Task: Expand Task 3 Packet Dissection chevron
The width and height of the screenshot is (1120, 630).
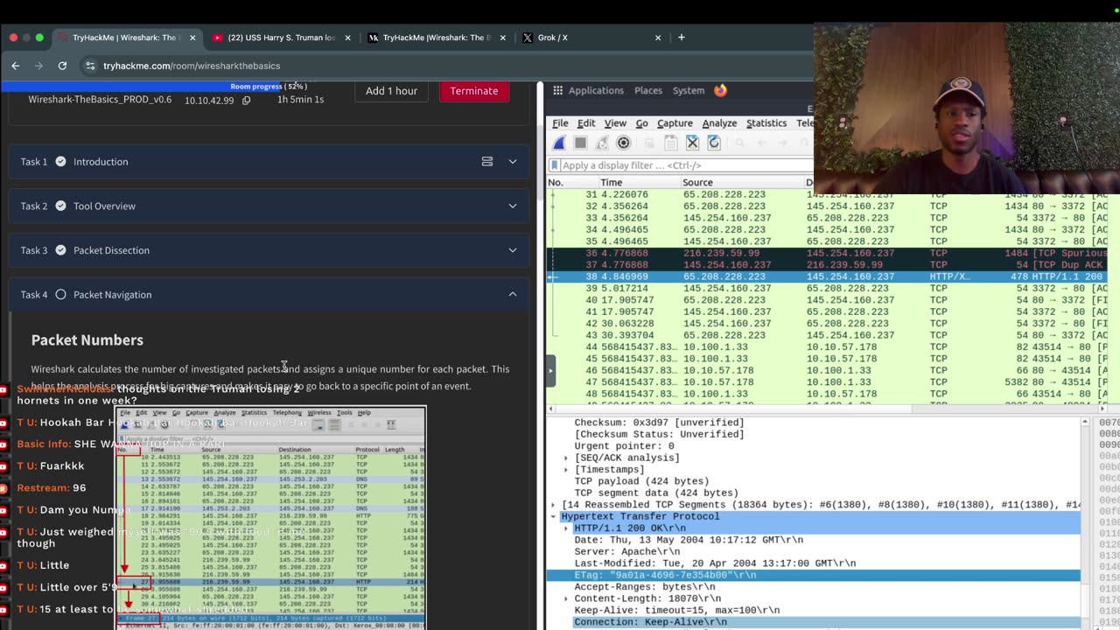Action: tap(513, 250)
